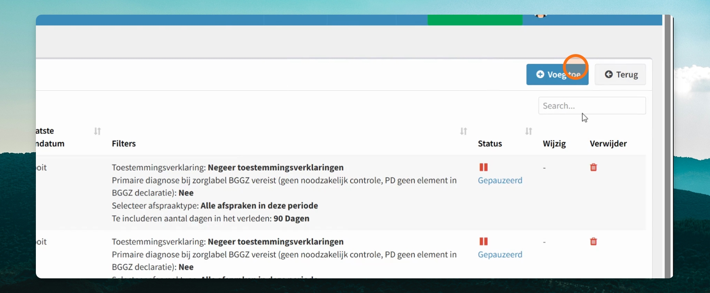This screenshot has height=293, width=710.
Task: Open the user avatar in top bar
Action: (540, 16)
